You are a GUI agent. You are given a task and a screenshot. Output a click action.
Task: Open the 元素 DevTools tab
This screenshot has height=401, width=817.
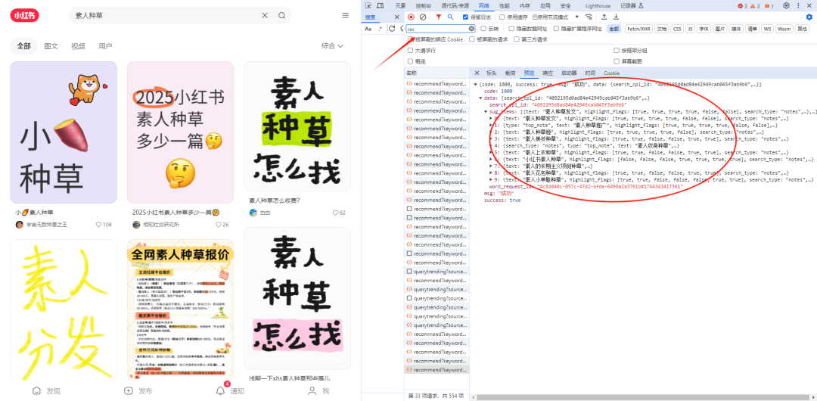point(400,6)
